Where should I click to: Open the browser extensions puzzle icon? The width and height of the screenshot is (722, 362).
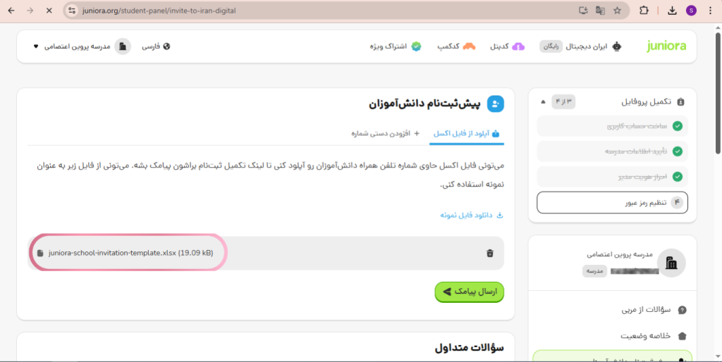tap(644, 11)
